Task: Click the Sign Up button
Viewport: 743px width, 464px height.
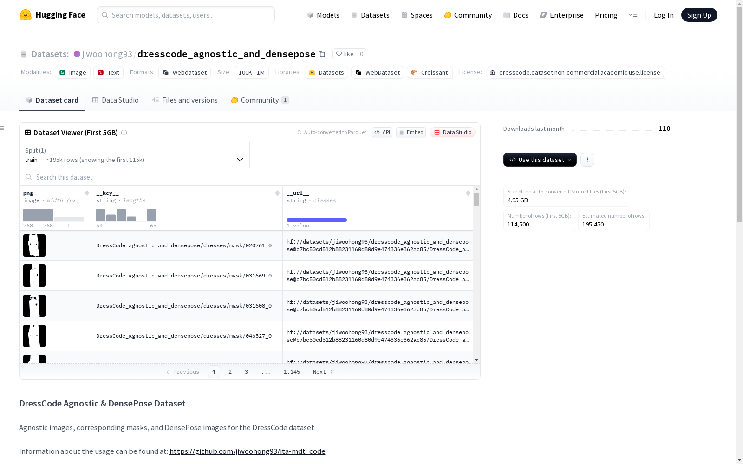Action: (699, 15)
